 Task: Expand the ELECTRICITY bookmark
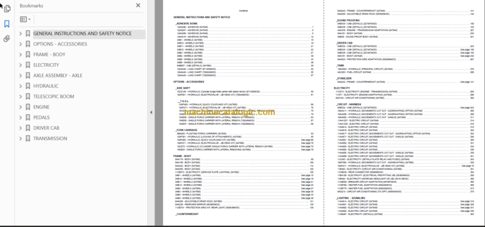click(21, 65)
